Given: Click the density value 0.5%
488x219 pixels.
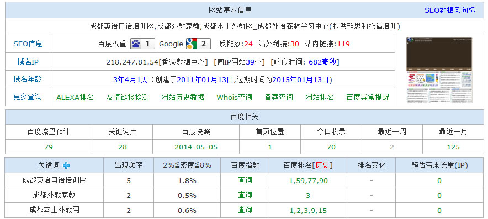Looking at the screenshot, I should coord(187,196).
